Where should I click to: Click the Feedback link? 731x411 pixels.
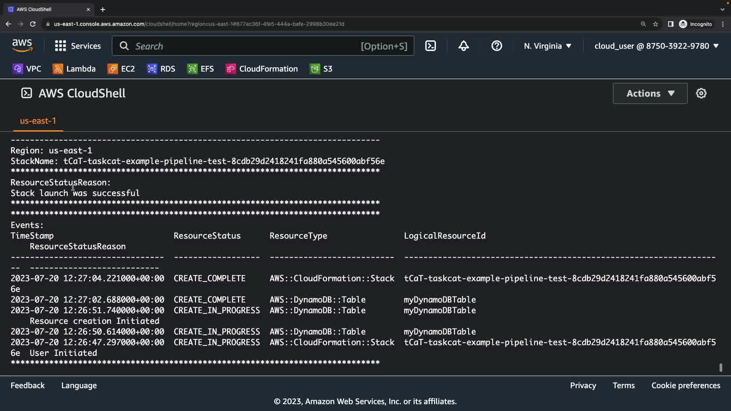[x=27, y=386]
